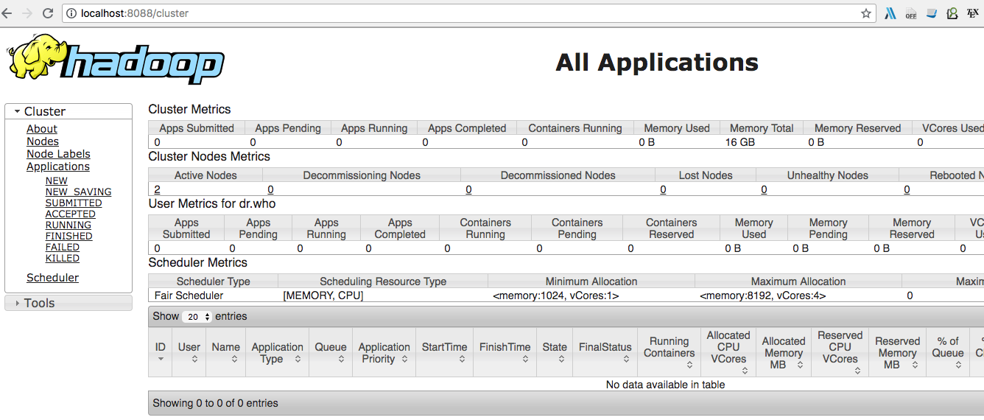This screenshot has height=420, width=984.
Task: Click the browser forward arrow
Action: click(28, 13)
